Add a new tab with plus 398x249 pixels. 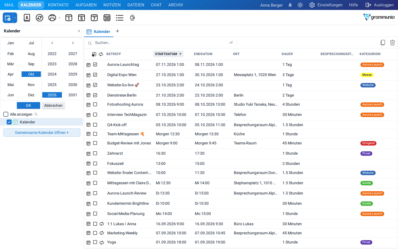click(117, 31)
